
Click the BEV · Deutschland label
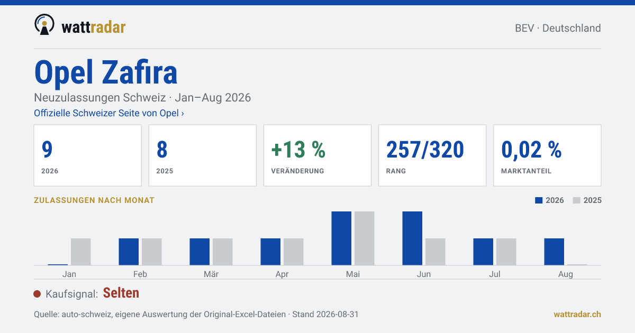point(558,28)
